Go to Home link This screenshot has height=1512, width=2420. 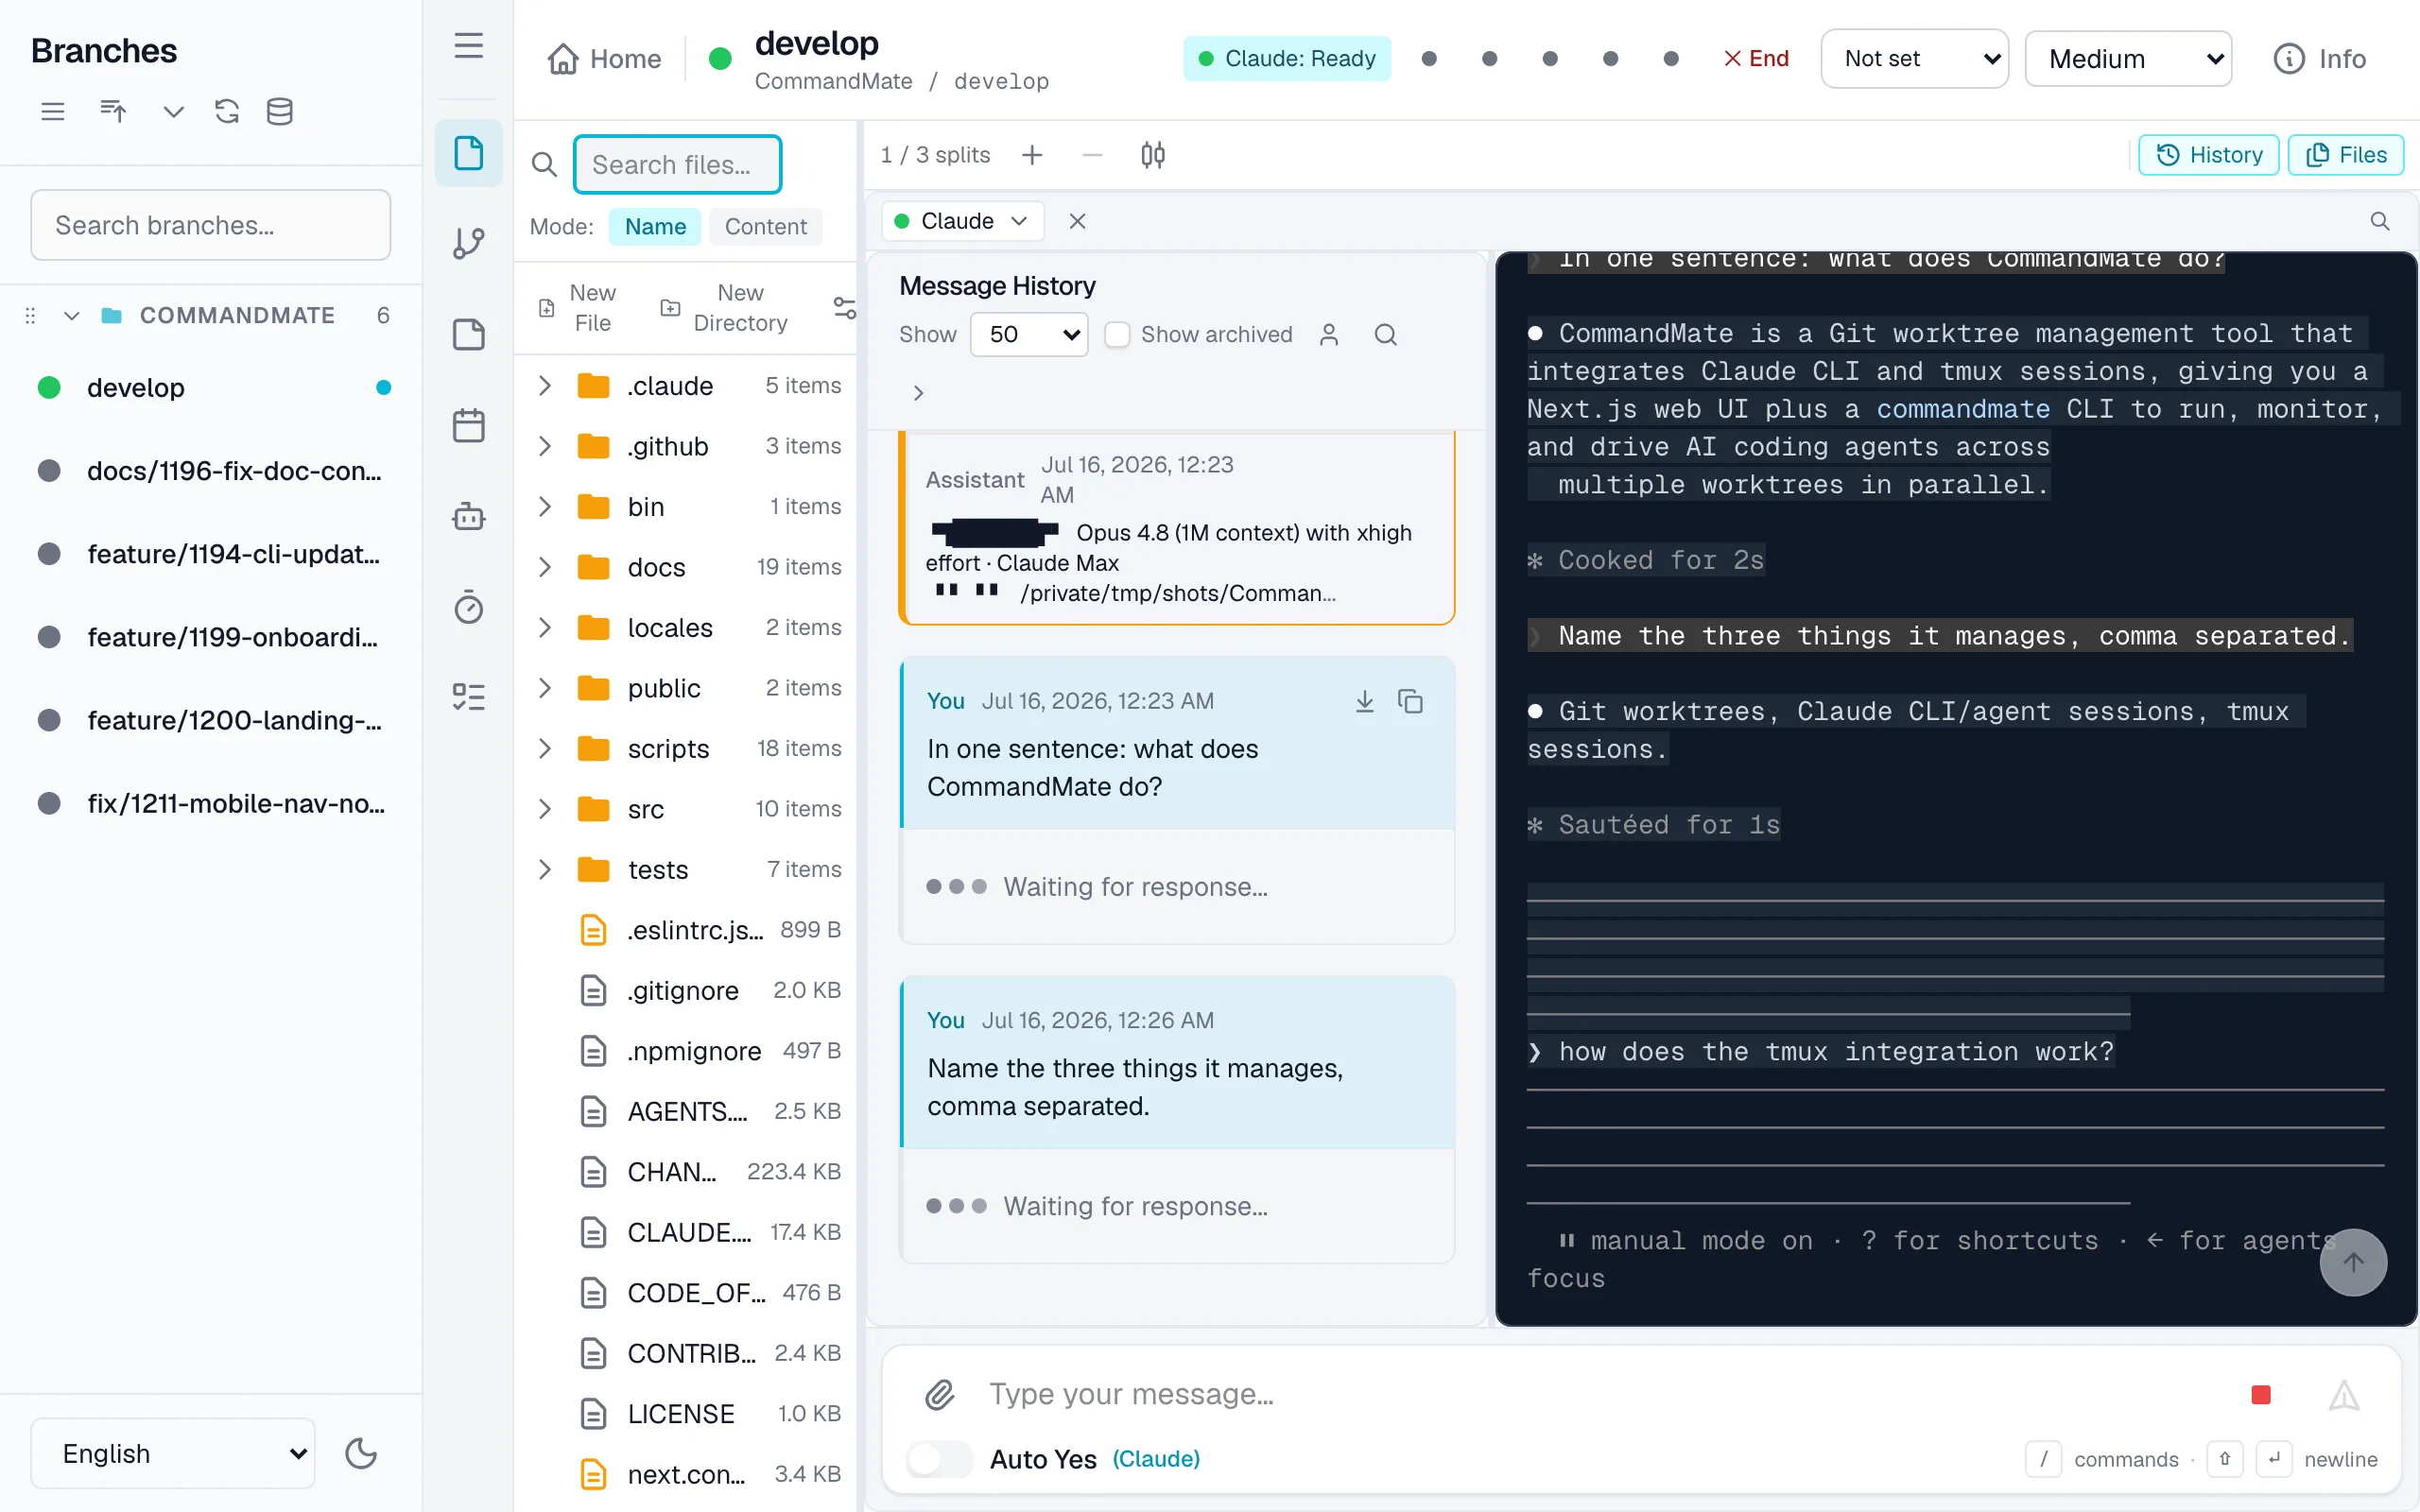coord(604,59)
